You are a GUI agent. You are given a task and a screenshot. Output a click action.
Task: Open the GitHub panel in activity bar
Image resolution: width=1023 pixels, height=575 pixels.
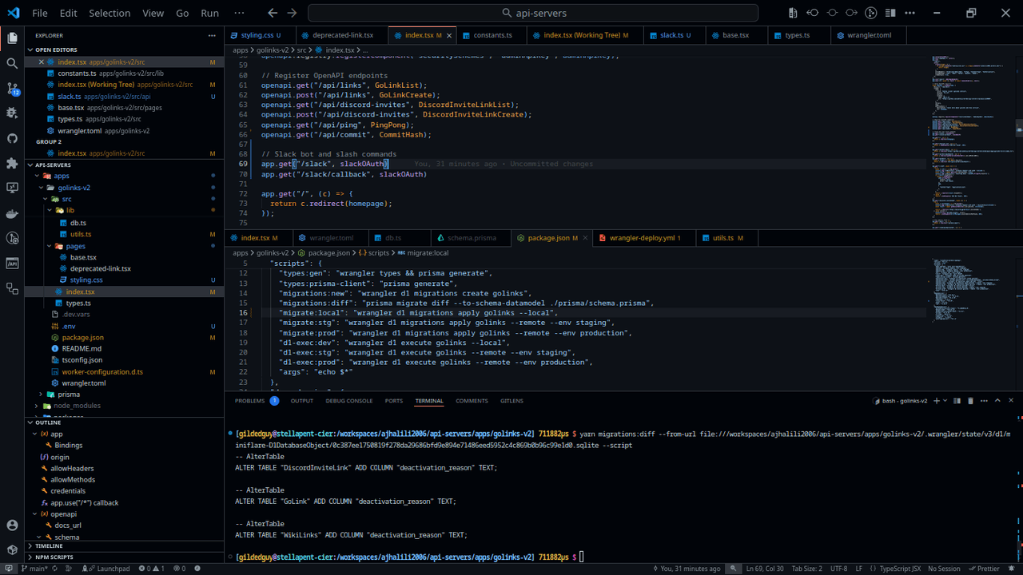coord(12,138)
